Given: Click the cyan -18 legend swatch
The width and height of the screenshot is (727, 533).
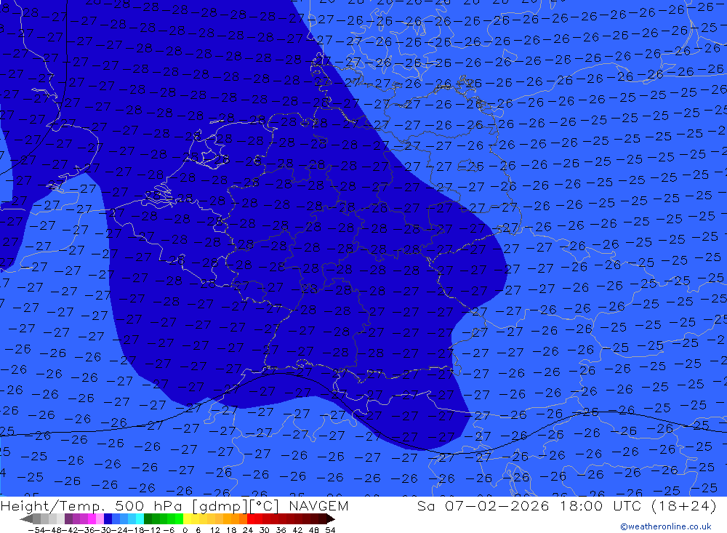Looking at the screenshot, I should [x=140, y=519].
